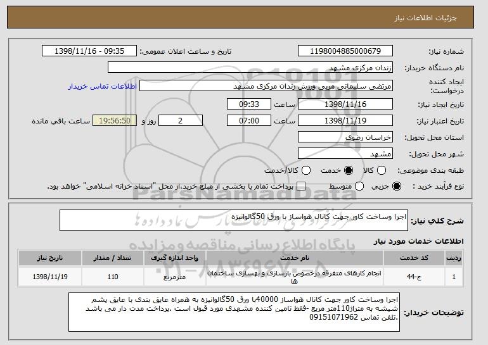Tick the اسناد خزانه اسلامی payment checkbox
488x345 pixels.
(300, 186)
